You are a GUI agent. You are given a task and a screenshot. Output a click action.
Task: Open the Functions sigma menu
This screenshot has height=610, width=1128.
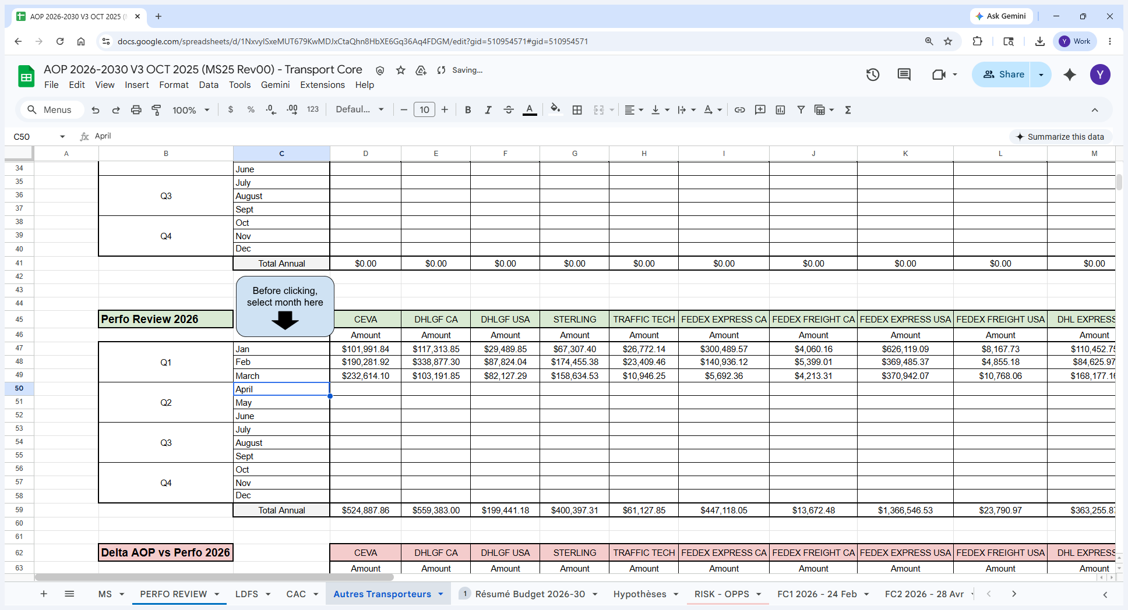pos(848,110)
